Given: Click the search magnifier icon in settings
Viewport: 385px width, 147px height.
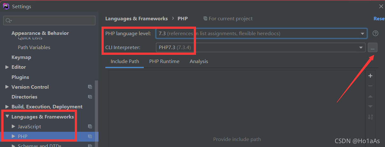Looking at the screenshot, I should (8, 21).
